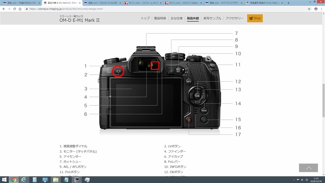Select the text 4. ファインダー
325x183 pixels.
click(x=175, y=152)
